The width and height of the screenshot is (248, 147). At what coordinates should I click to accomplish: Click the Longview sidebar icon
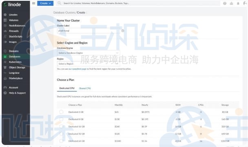pyautogui.click(x=5, y=73)
